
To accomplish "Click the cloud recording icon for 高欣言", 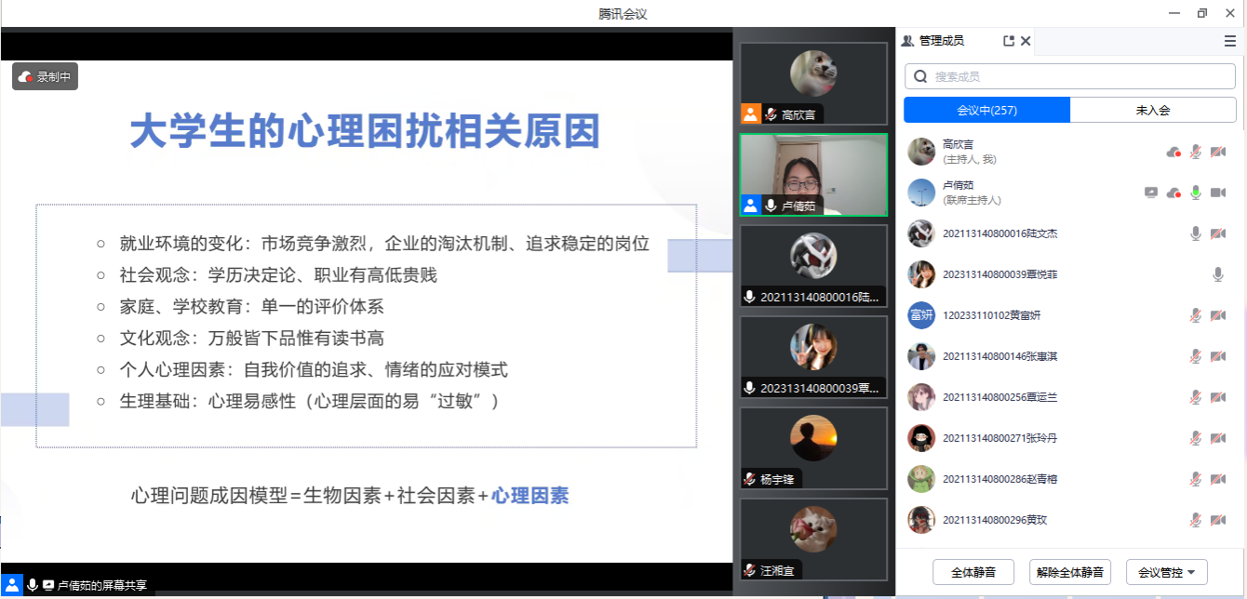I will [x=1173, y=152].
